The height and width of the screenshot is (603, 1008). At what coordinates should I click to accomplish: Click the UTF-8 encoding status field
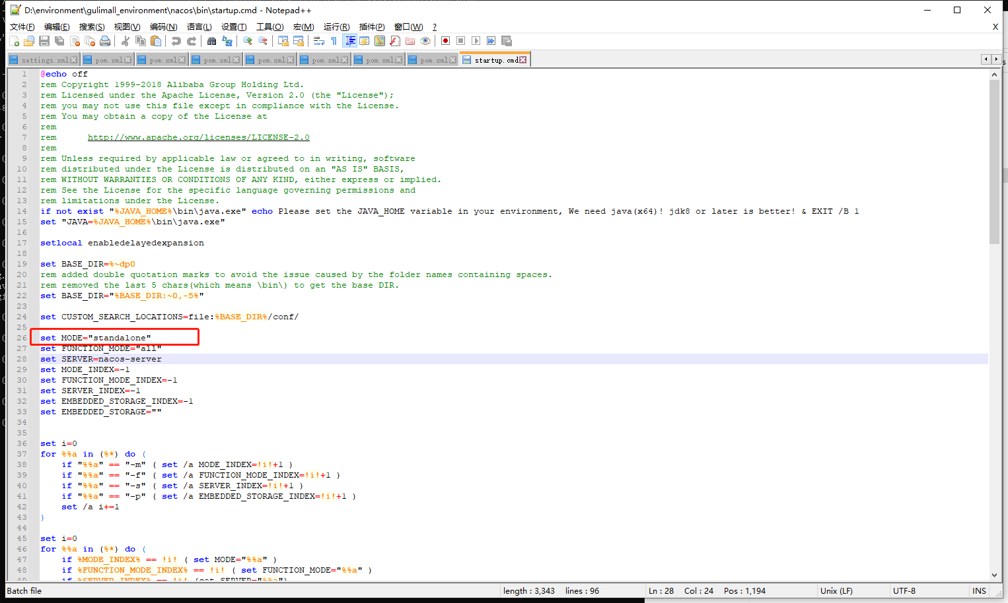pyautogui.click(x=904, y=591)
